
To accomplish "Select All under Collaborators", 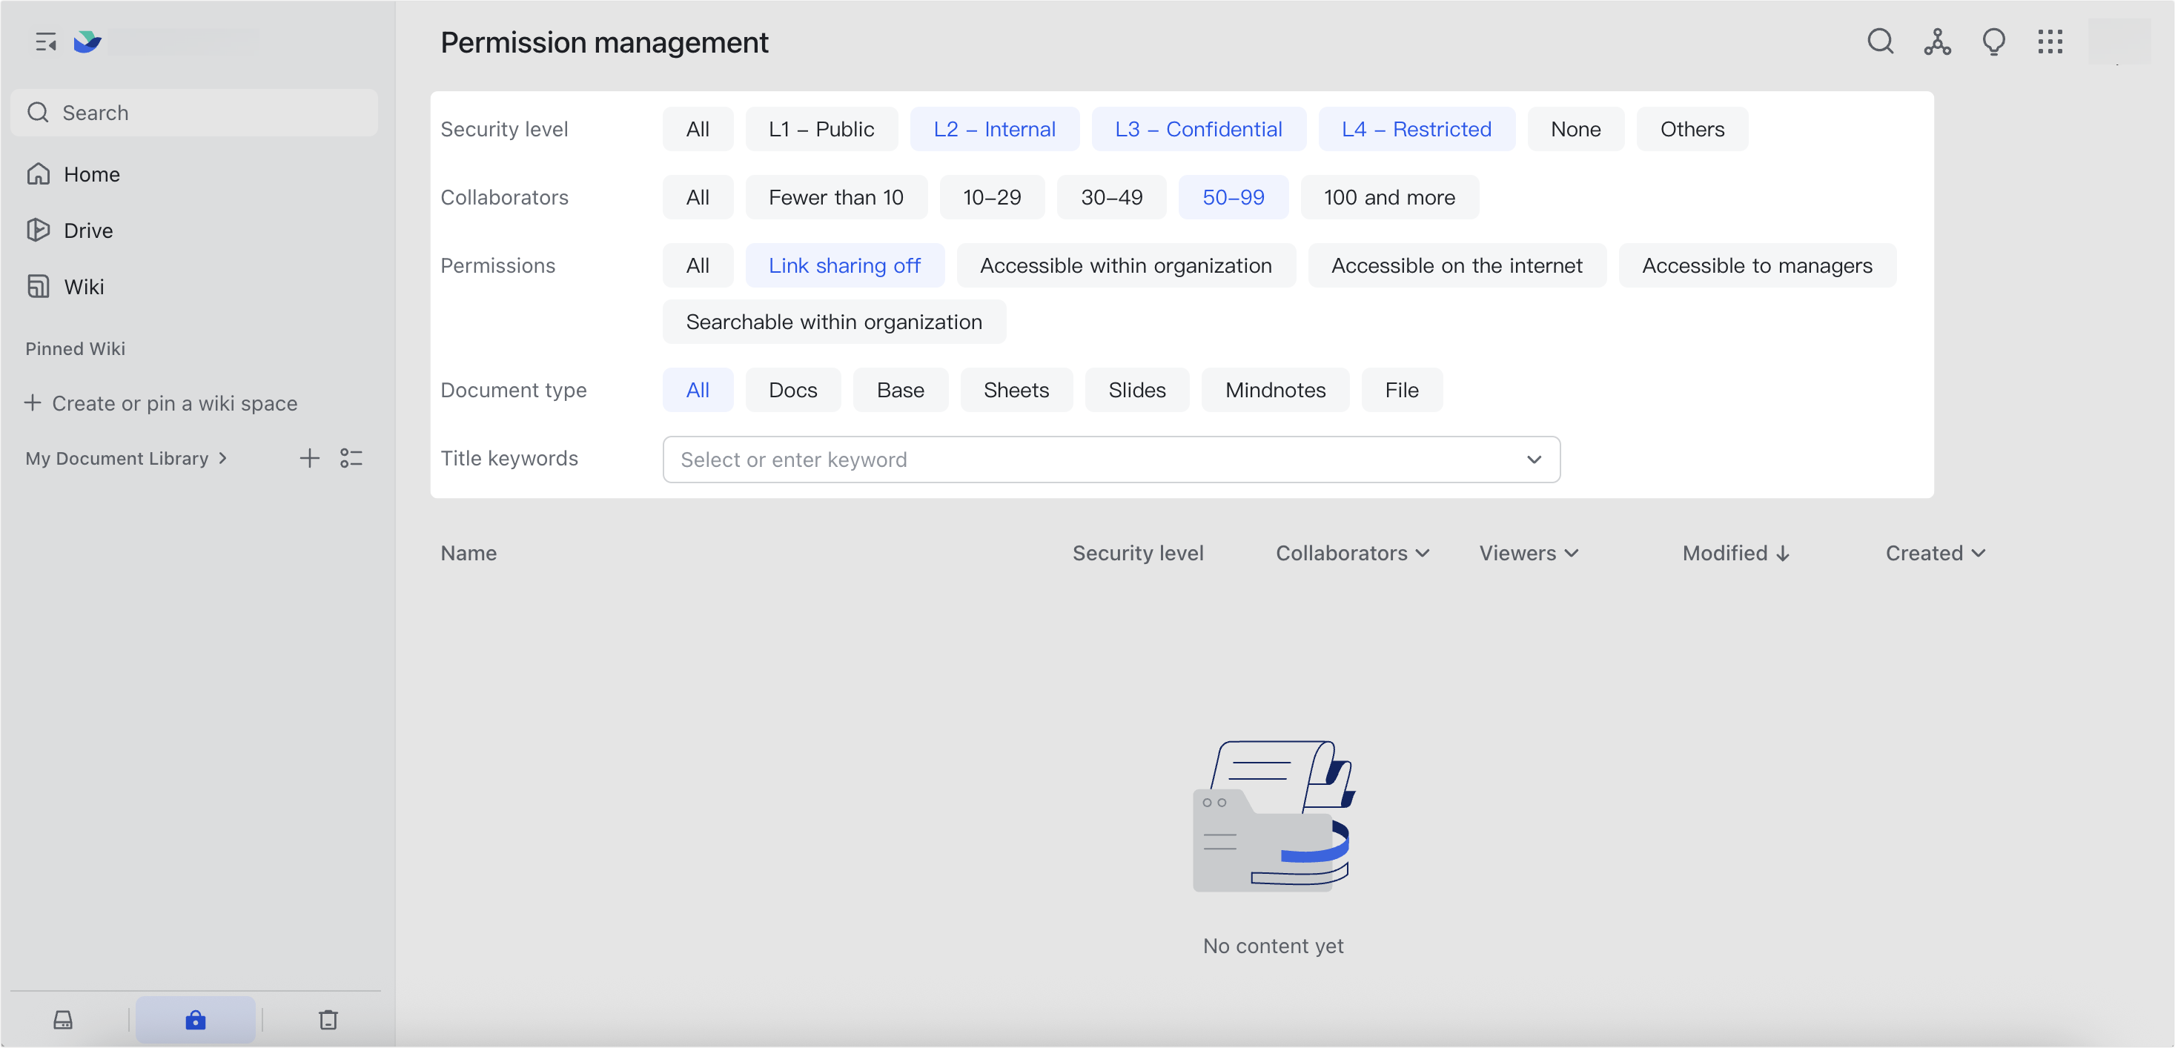I will (x=698, y=196).
